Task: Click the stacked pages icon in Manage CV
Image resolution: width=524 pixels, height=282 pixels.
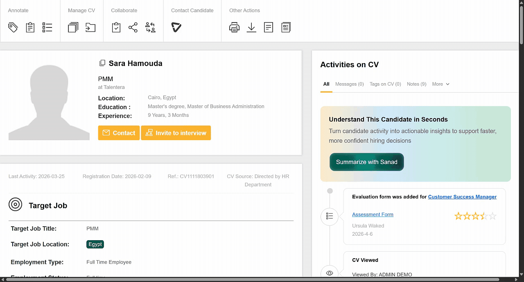Action: click(73, 27)
